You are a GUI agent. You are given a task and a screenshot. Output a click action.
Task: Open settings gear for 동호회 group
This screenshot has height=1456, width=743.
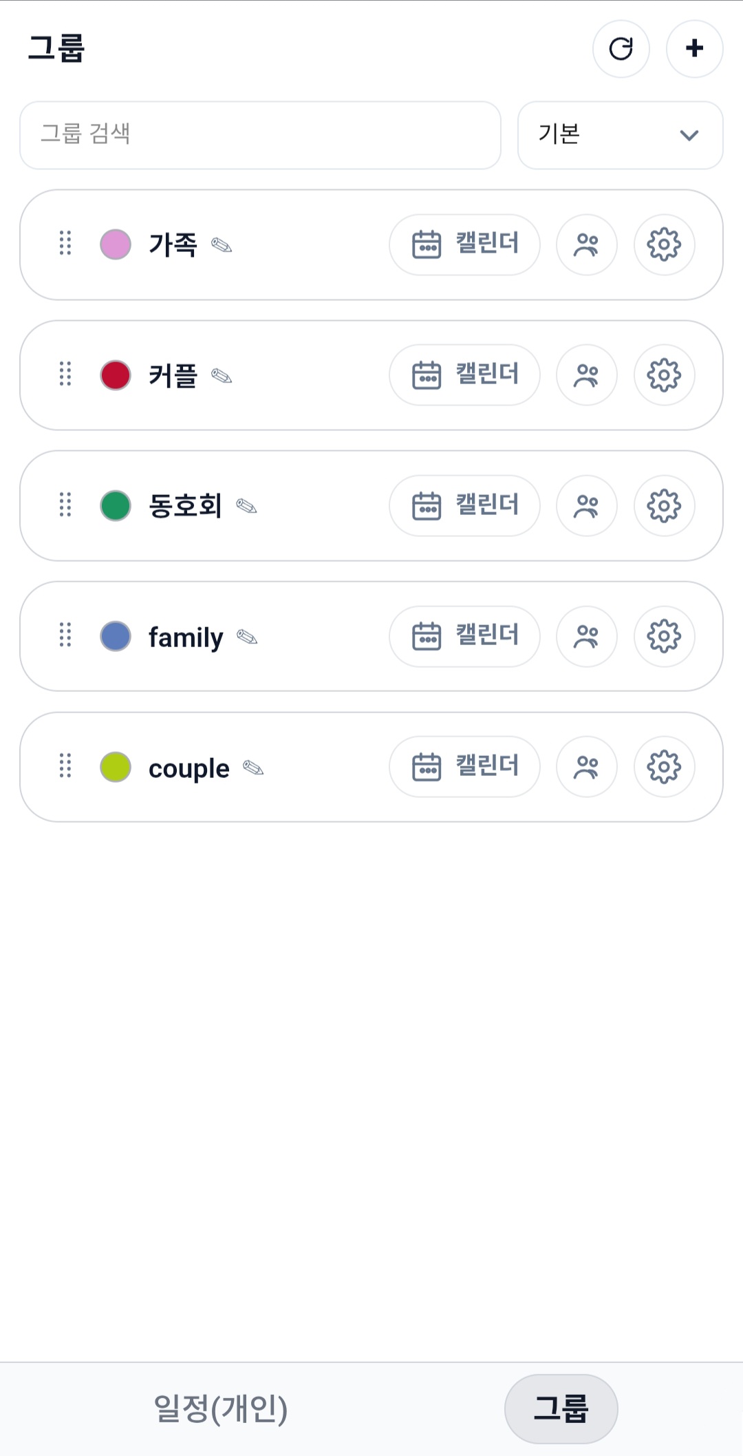tap(664, 506)
